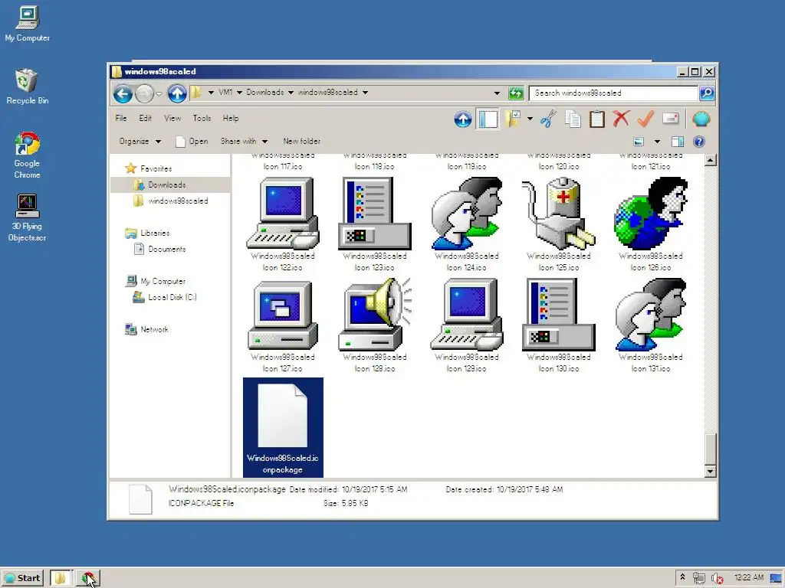The image size is (785, 588).
Task: Select Windows98Scaled Icon 129.ico file
Action: (x=467, y=325)
